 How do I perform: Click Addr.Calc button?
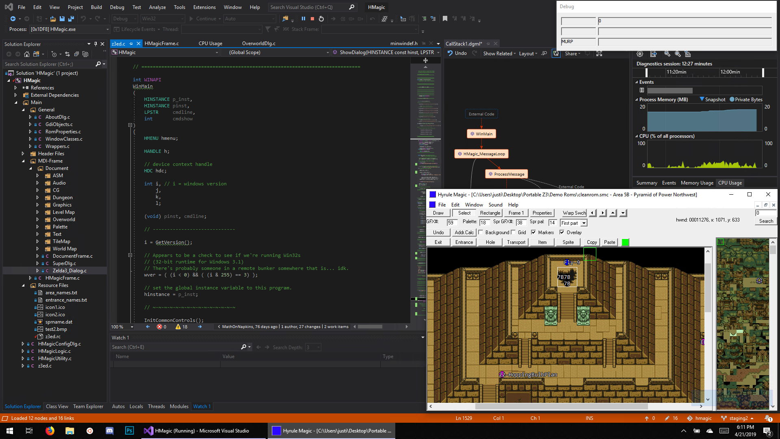pos(464,233)
